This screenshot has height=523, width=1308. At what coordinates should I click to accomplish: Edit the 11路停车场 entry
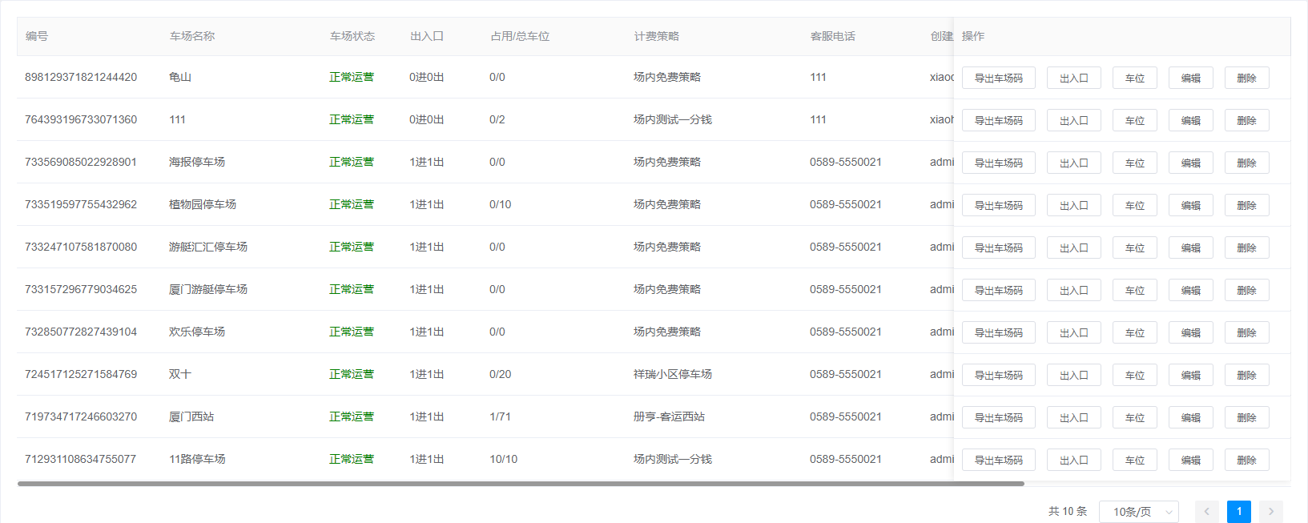pos(1190,460)
